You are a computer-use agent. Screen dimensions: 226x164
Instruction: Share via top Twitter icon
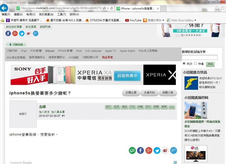click(x=22, y=33)
